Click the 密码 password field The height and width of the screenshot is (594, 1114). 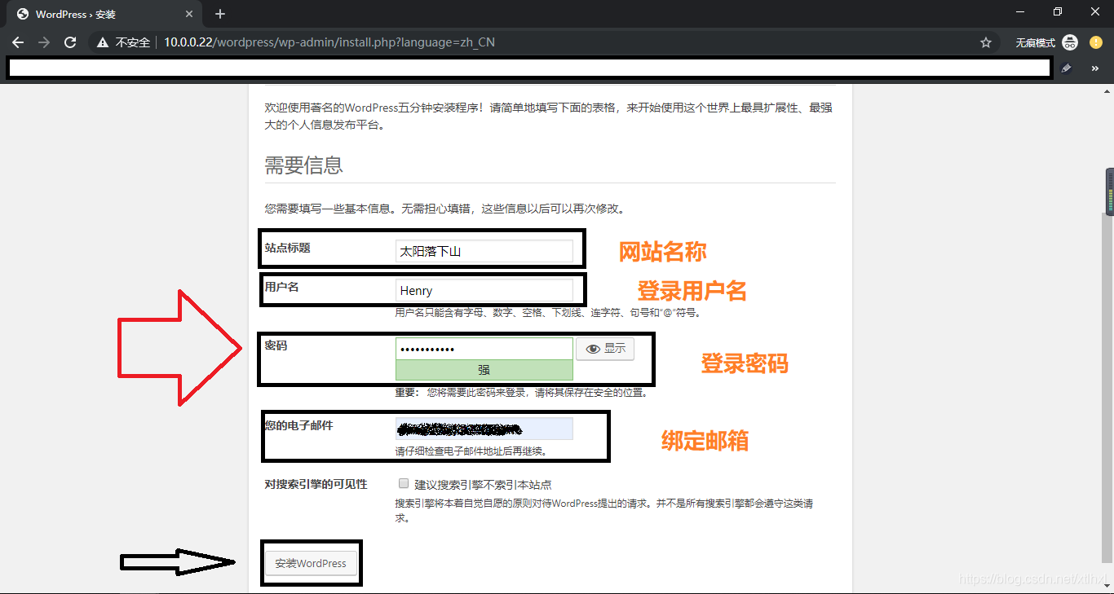[484, 349]
